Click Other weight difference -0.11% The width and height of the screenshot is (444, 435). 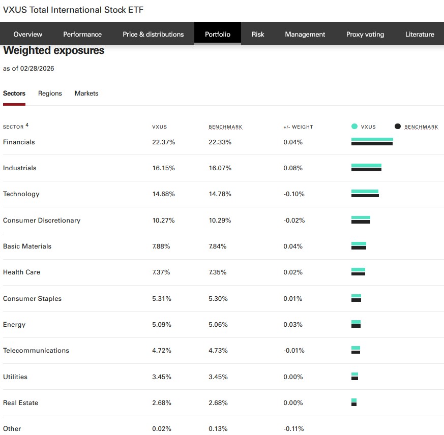point(293,429)
